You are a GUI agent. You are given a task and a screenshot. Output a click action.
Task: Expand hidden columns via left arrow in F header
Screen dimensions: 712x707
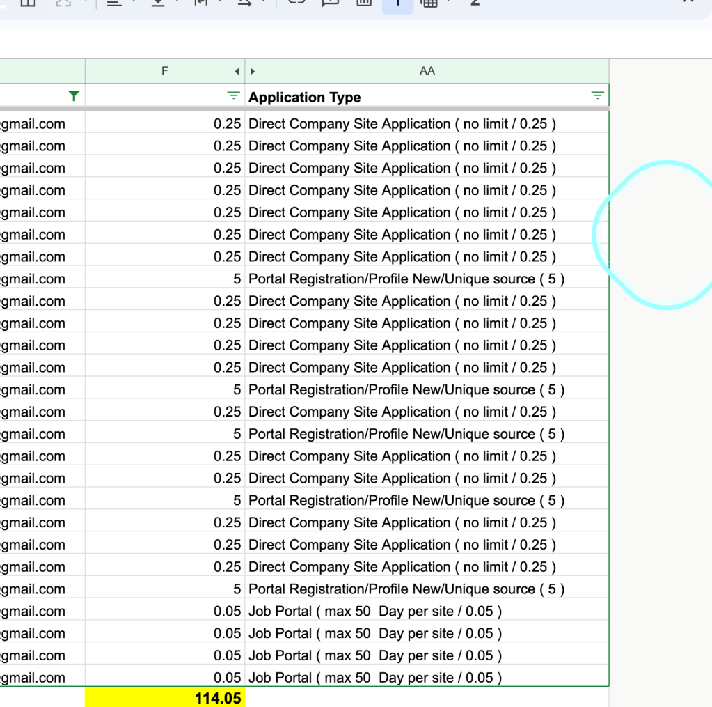click(x=237, y=71)
